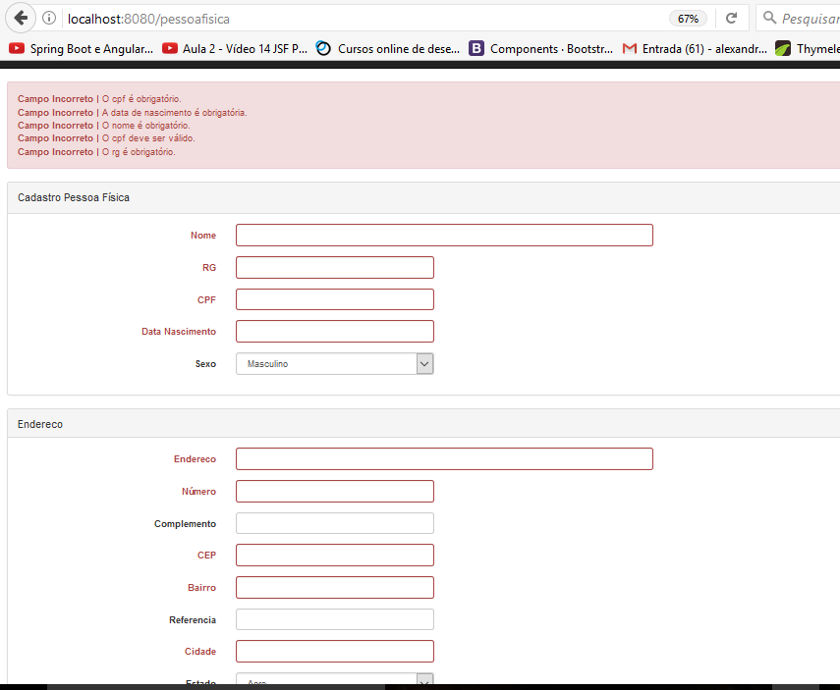Click the 'Sexo' field label
The image size is (840, 690).
pyautogui.click(x=205, y=363)
